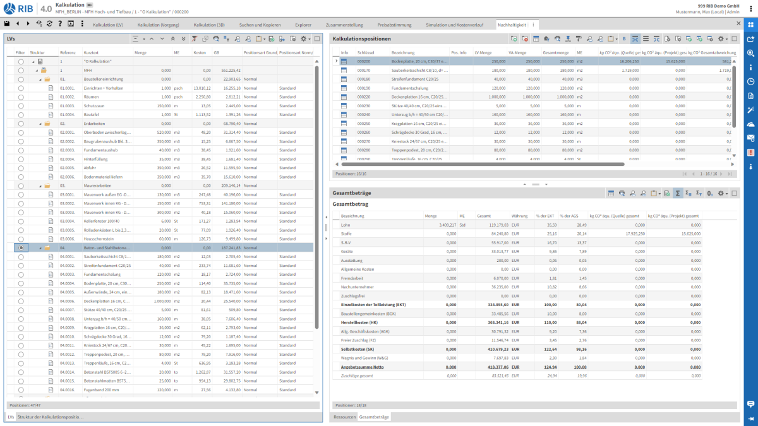The height and width of the screenshot is (426, 758).
Task: Open the red alert icon in sidebar
Action: pos(750,153)
